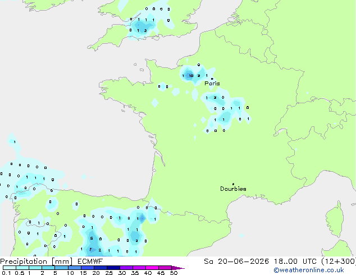This screenshot has height=275, width=356.
Task: Click the Sa 20-06-2026 date stamp
Action: point(236,262)
